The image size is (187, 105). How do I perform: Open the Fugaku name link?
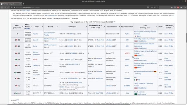(x=35, y=34)
